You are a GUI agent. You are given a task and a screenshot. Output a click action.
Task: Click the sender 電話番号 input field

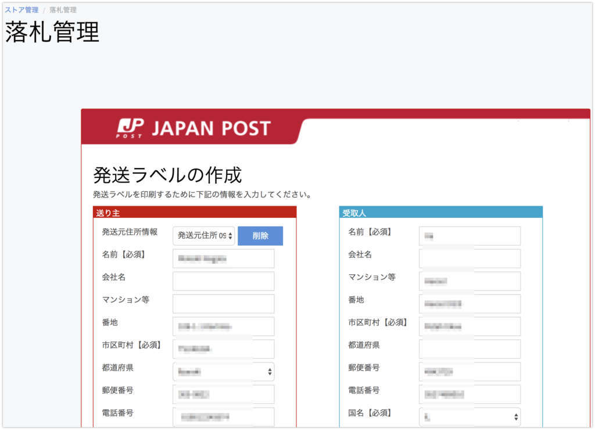(224, 417)
